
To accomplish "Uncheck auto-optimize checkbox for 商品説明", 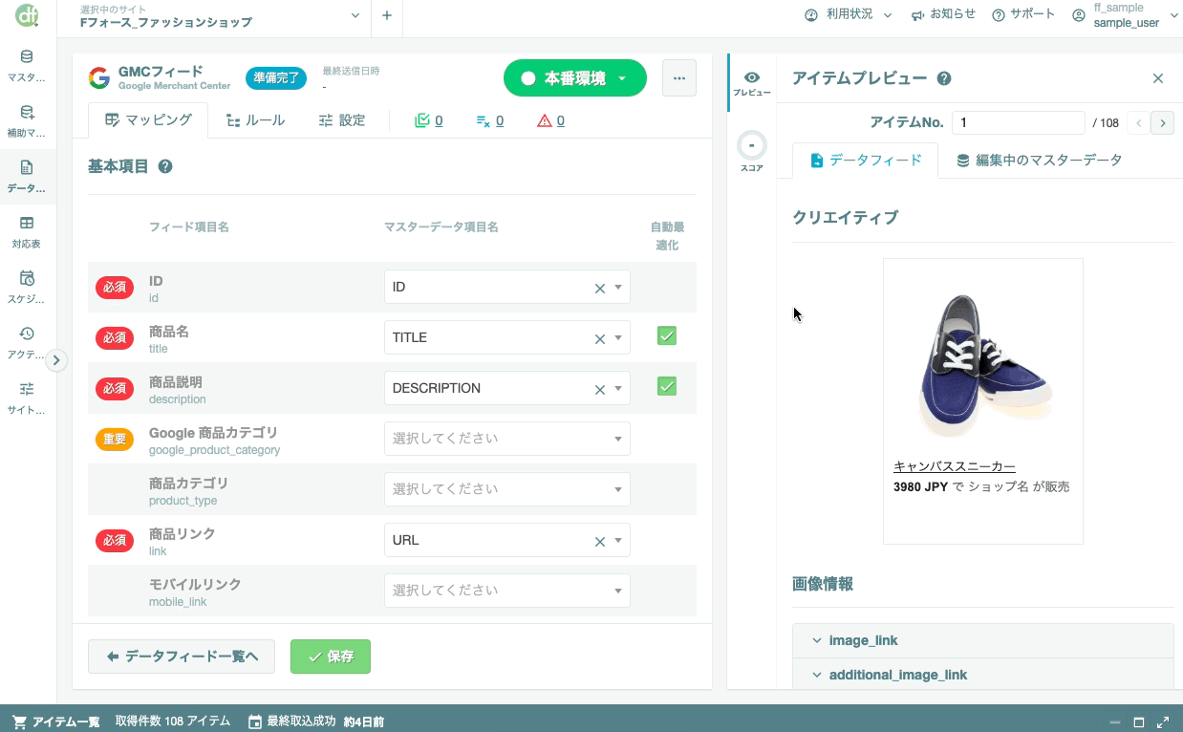I will click(667, 387).
